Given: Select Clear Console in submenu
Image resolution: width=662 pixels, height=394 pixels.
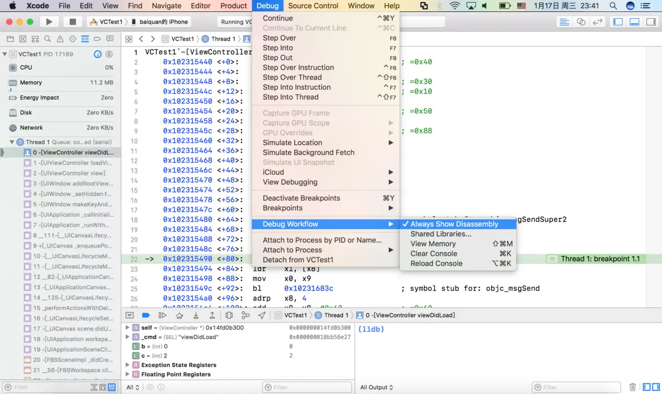Looking at the screenshot, I should [x=459, y=254].
